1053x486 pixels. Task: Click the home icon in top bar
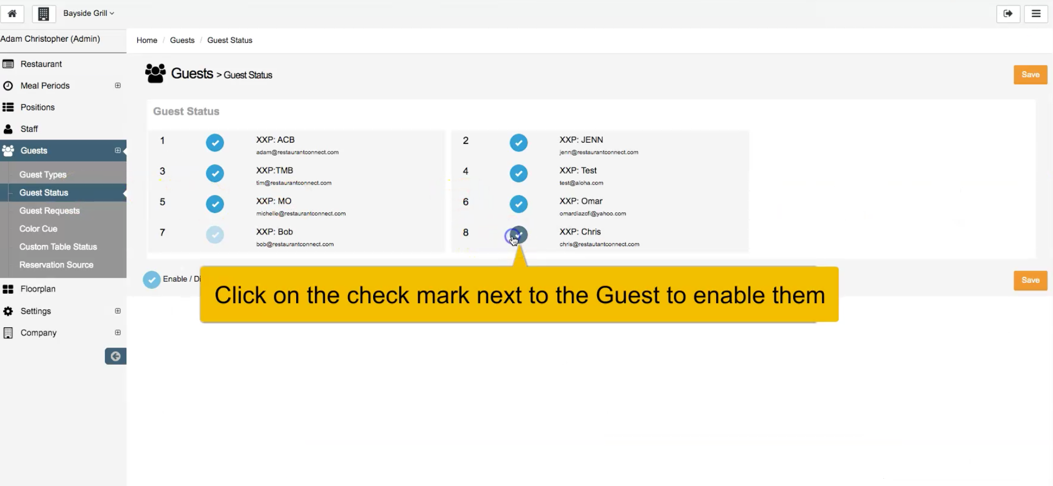pos(12,14)
